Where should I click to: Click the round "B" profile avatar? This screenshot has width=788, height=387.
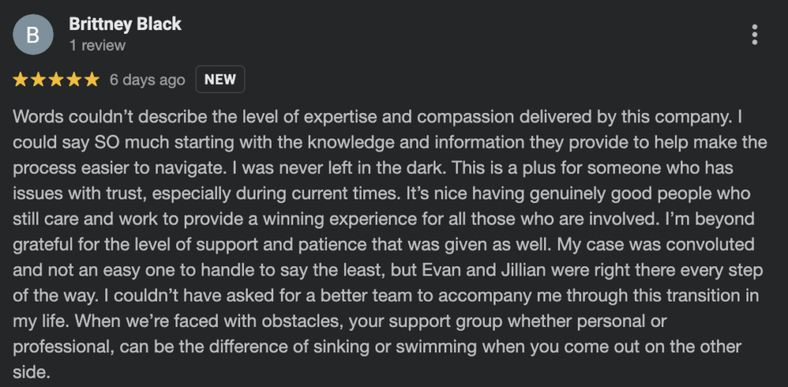click(x=33, y=35)
